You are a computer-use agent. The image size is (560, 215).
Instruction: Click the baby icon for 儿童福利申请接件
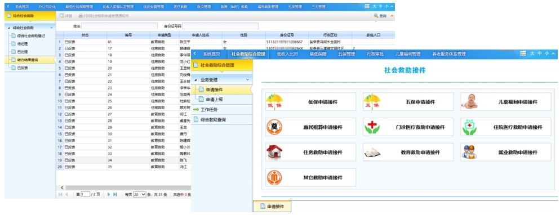(x=469, y=102)
